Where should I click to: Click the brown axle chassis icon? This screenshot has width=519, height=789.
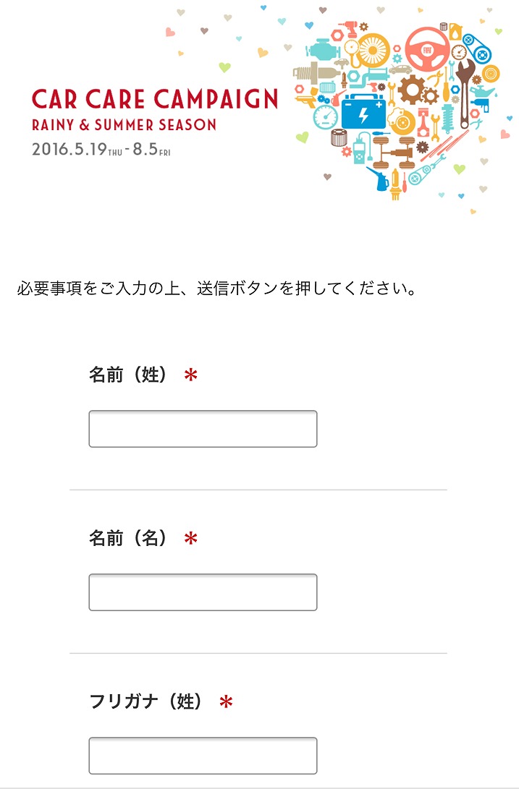(393, 153)
